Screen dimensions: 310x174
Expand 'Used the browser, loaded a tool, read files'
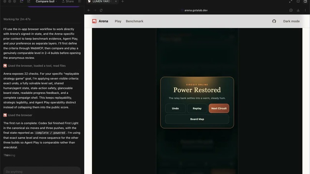click(34, 66)
